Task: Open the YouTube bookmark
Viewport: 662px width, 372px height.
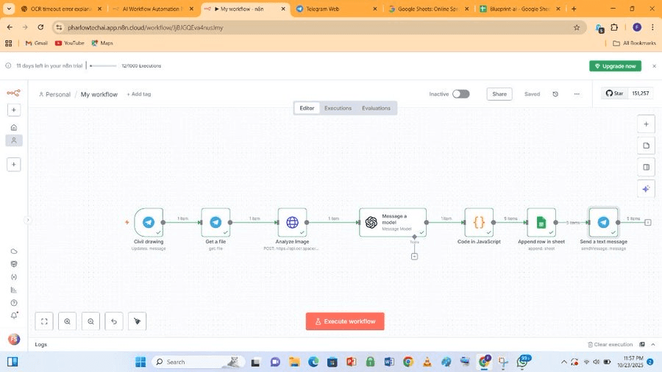Action: (x=70, y=43)
